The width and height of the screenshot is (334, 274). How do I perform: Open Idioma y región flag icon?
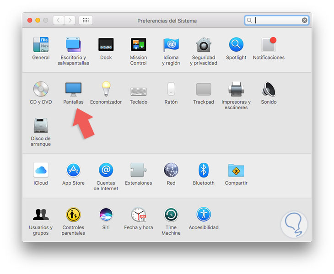[171, 44]
